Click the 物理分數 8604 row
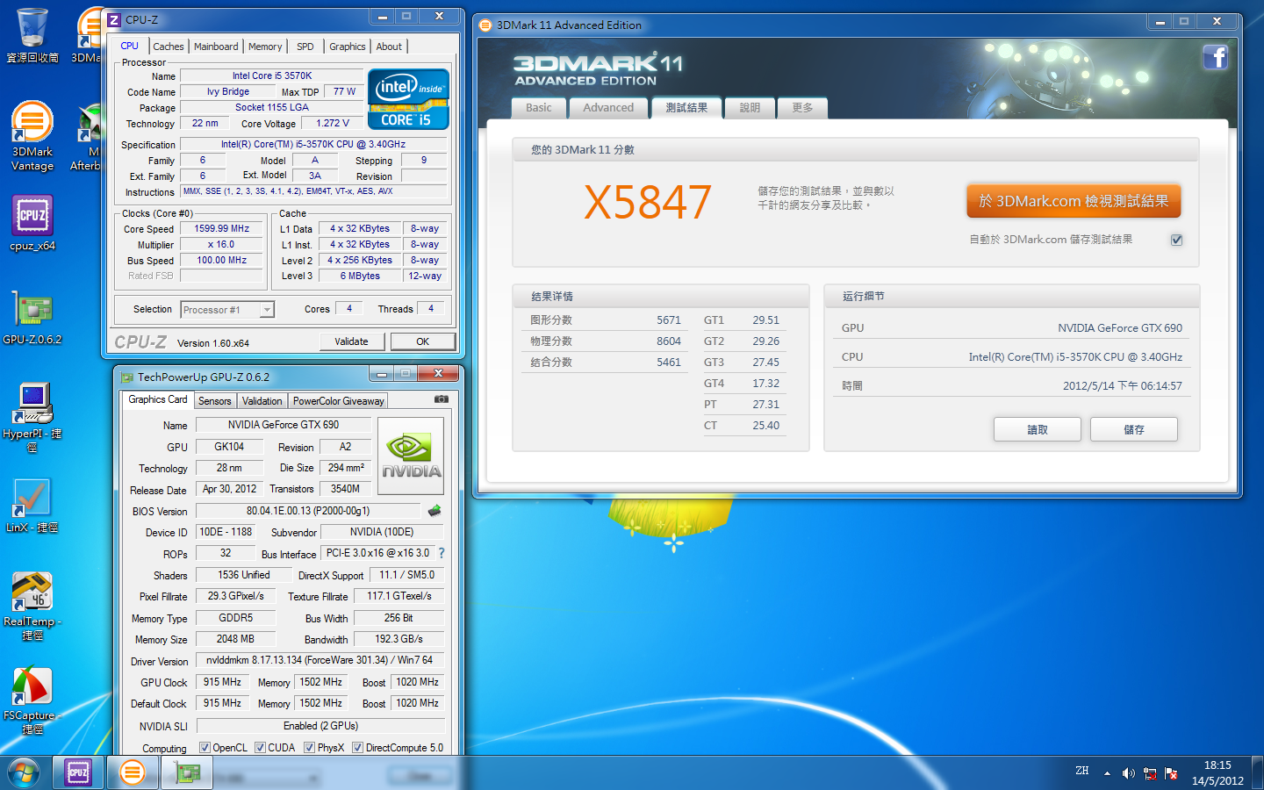 click(x=606, y=341)
